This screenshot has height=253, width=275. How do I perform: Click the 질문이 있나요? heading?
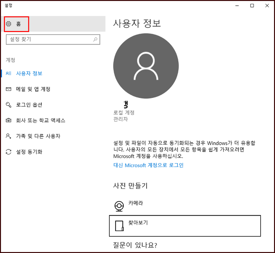click(x=135, y=245)
